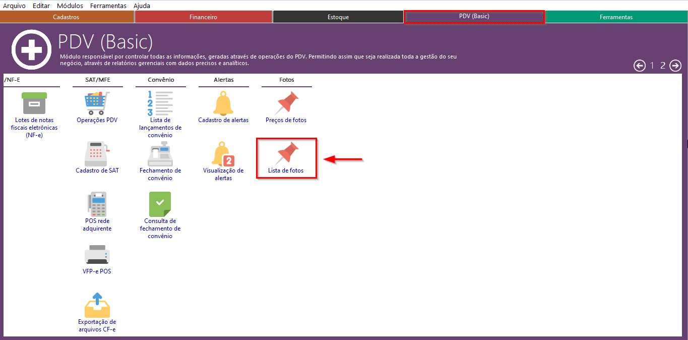Screen dimensions: 688x340
Task: Click the Convênio group header
Action: pyautogui.click(x=161, y=80)
